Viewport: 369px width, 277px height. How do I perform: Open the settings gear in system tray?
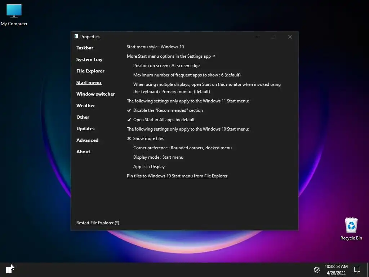(316, 270)
